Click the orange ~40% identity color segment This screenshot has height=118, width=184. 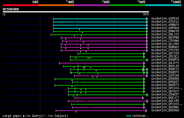click(56, 5)
